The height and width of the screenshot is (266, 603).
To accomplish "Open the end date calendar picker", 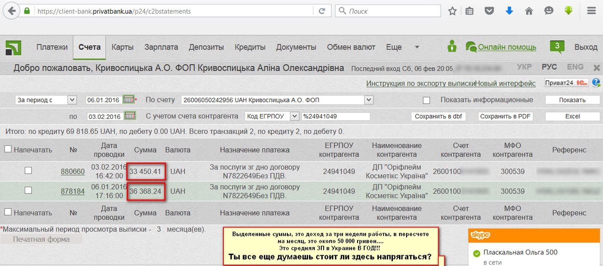I will 130,116.
